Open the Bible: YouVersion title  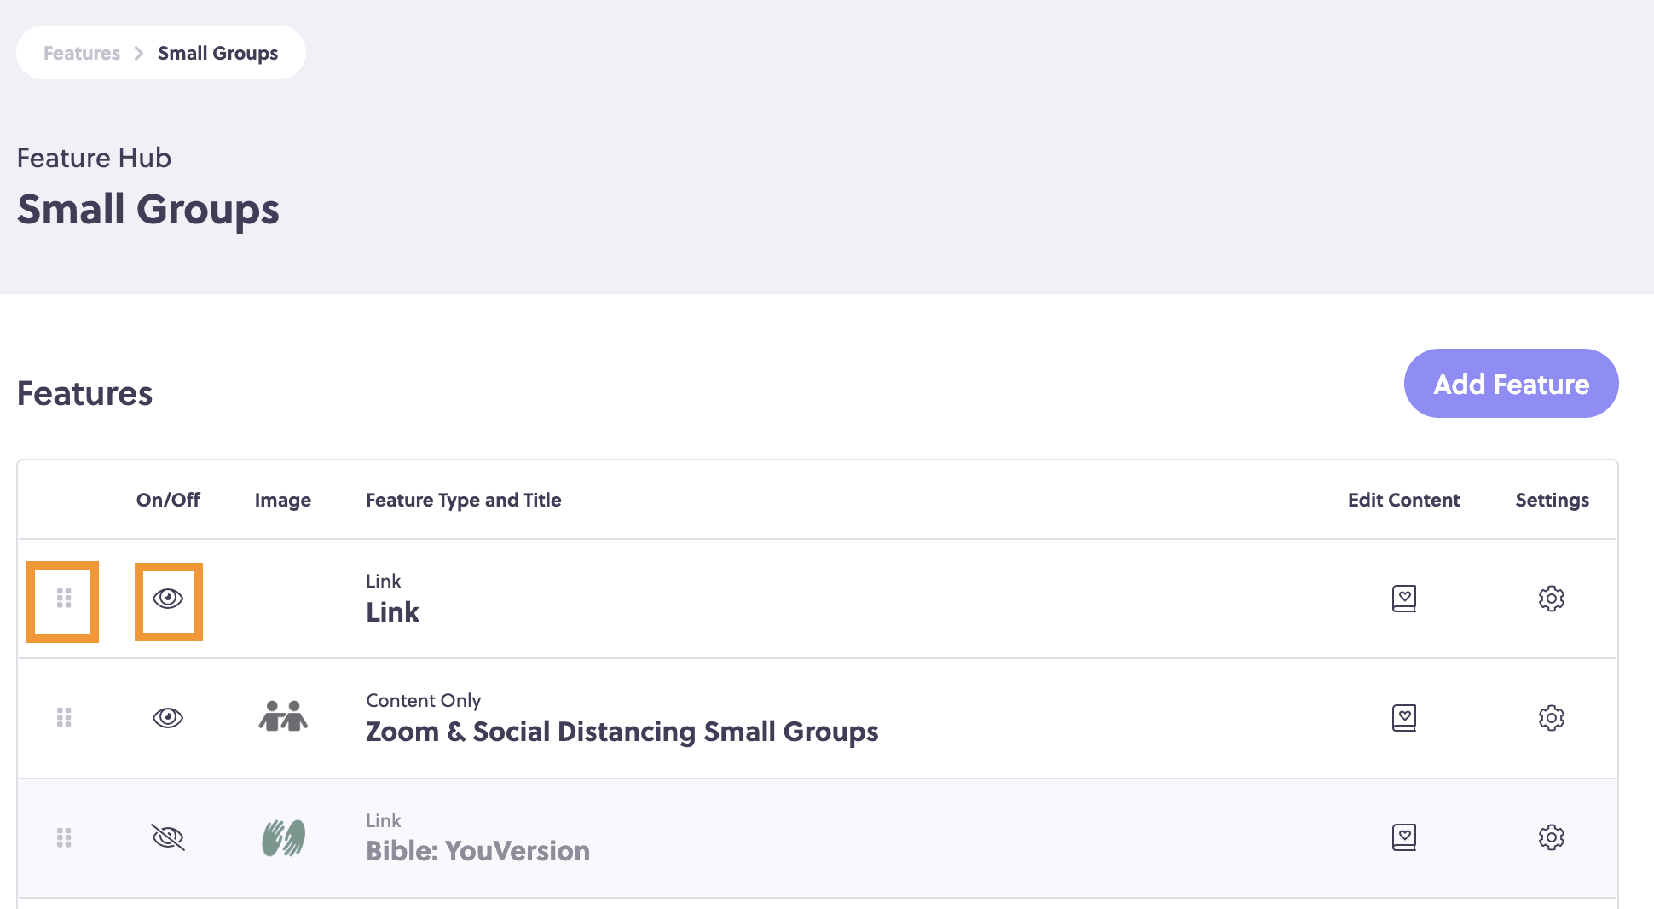tap(477, 851)
